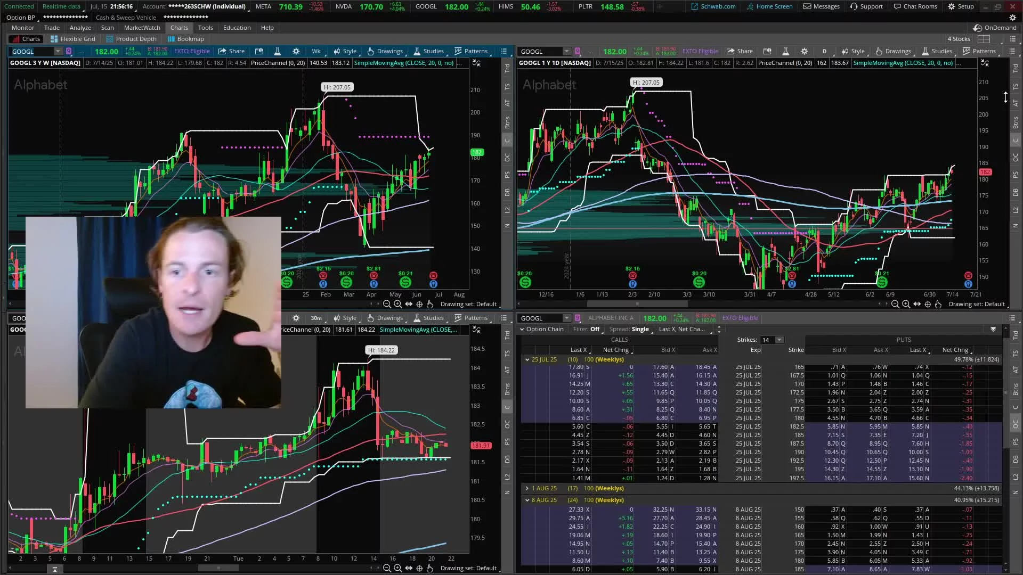Switch to the Monitor tab
This screenshot has width=1023, height=575.
point(23,28)
